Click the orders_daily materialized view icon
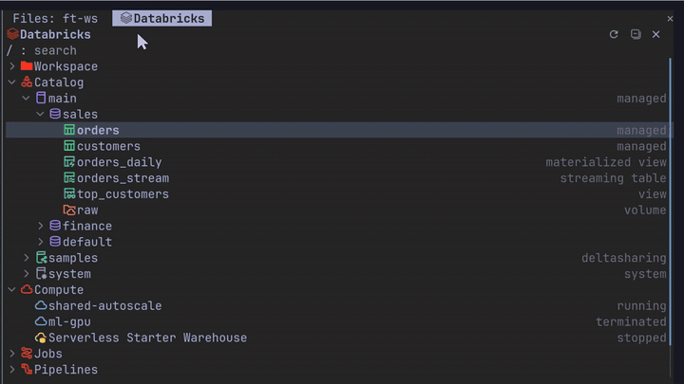The image size is (684, 384). [x=69, y=162]
